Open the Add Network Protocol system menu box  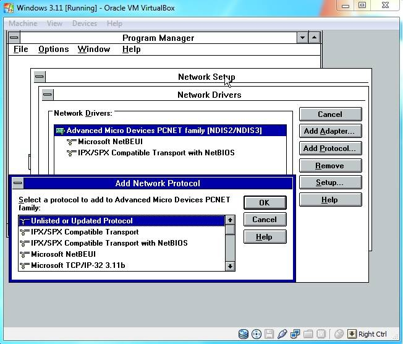[17, 183]
